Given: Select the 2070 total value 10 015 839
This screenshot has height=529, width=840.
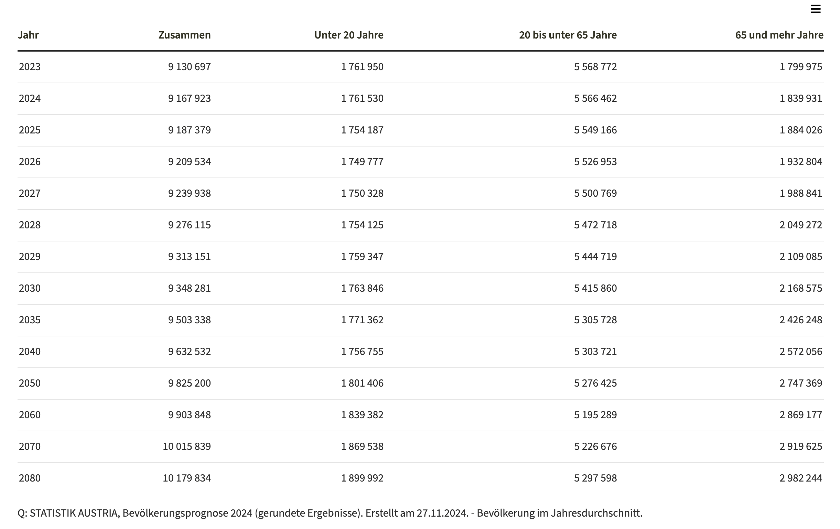Looking at the screenshot, I should point(187,446).
